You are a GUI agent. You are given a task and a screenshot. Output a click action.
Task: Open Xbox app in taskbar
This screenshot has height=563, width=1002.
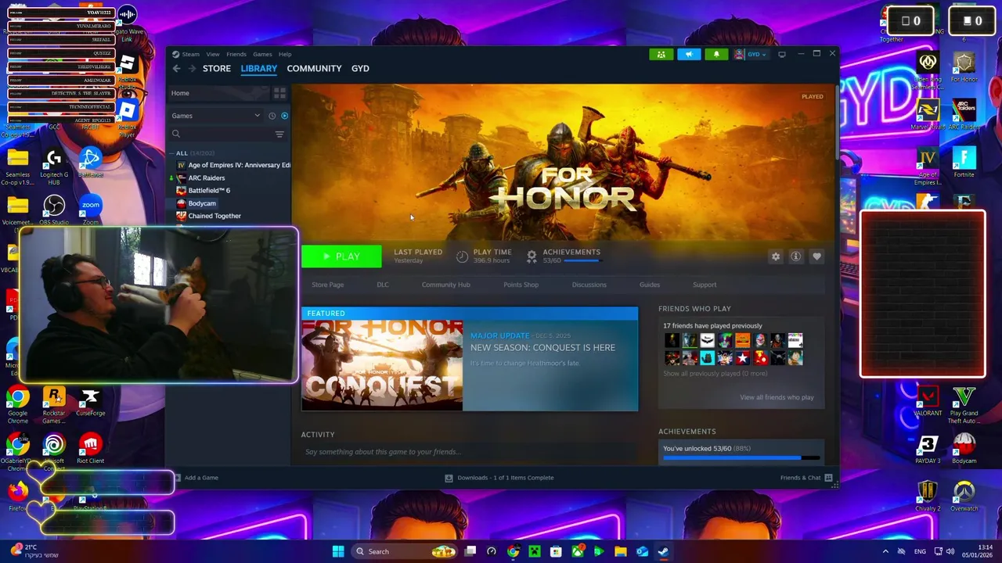coord(577,551)
